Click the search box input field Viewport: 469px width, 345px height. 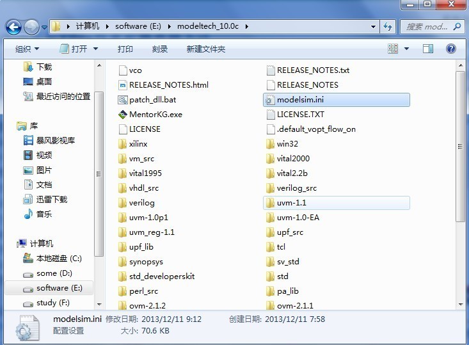(427, 27)
